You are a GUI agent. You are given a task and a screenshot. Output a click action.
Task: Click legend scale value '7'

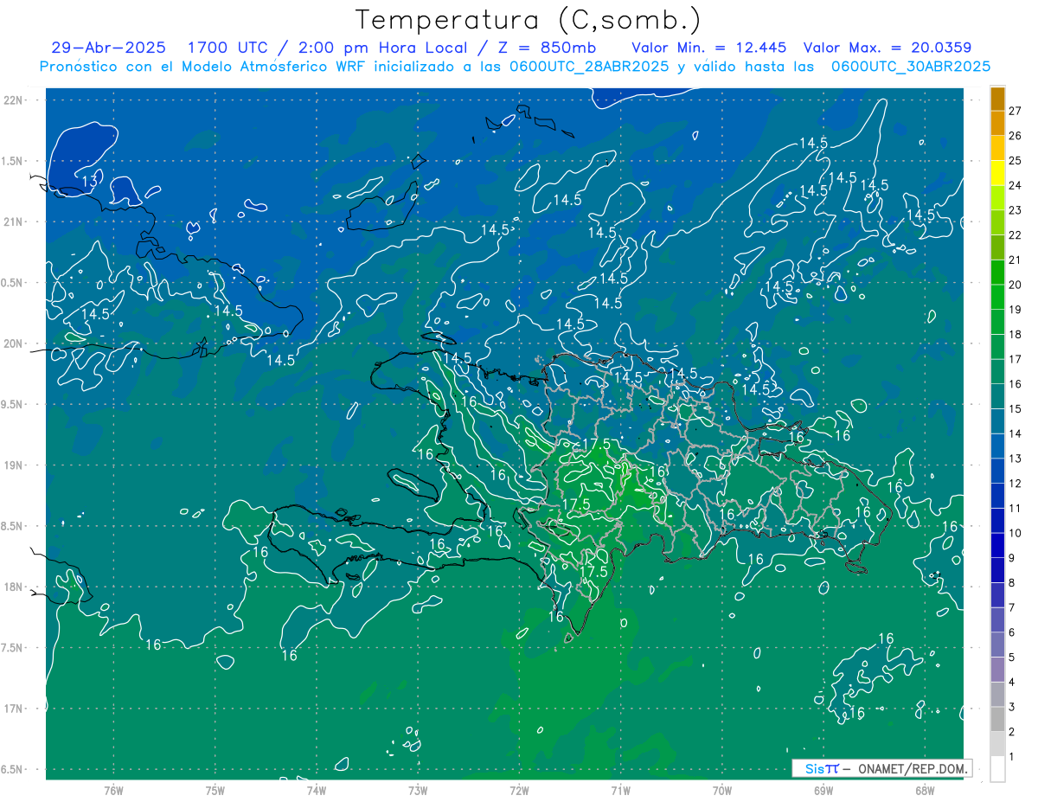(x=1012, y=608)
